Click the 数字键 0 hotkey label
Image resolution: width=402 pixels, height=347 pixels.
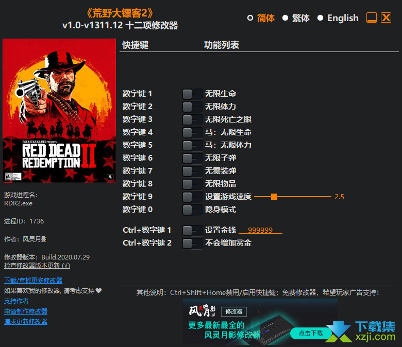(138, 210)
